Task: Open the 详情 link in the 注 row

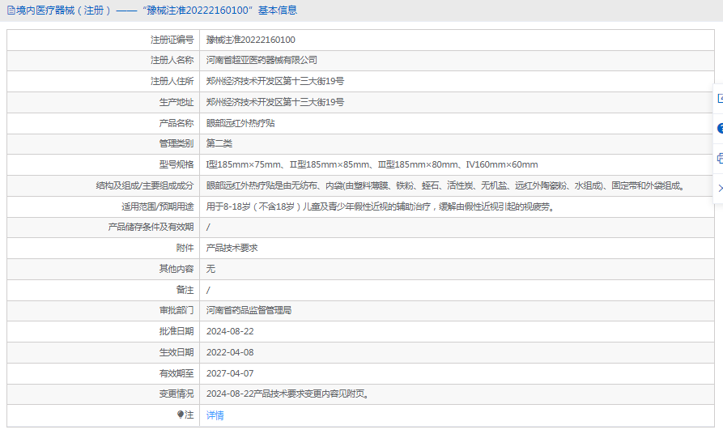Action: 215,415
